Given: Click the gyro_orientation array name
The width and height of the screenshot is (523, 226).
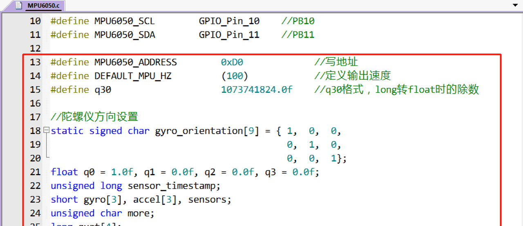Looking at the screenshot, I should (x=199, y=131).
